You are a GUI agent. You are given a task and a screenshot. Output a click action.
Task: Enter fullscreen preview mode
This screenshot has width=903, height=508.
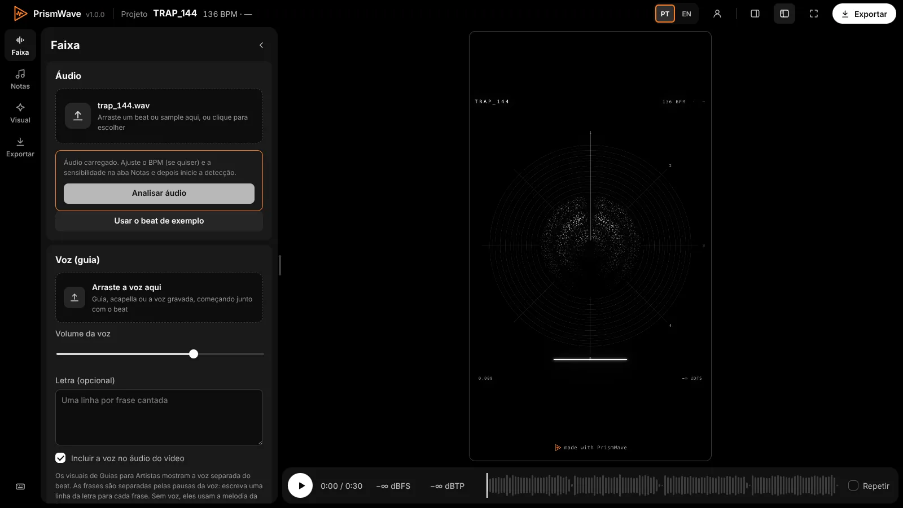click(x=814, y=14)
